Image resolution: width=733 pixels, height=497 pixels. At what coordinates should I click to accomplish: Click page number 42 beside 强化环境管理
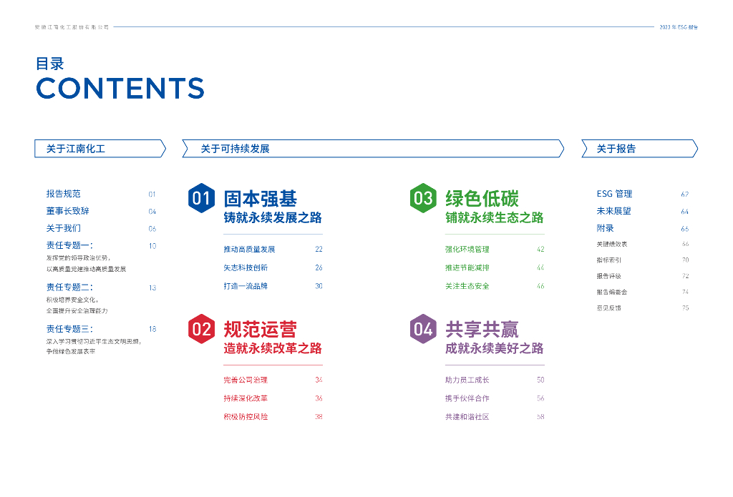click(x=540, y=250)
